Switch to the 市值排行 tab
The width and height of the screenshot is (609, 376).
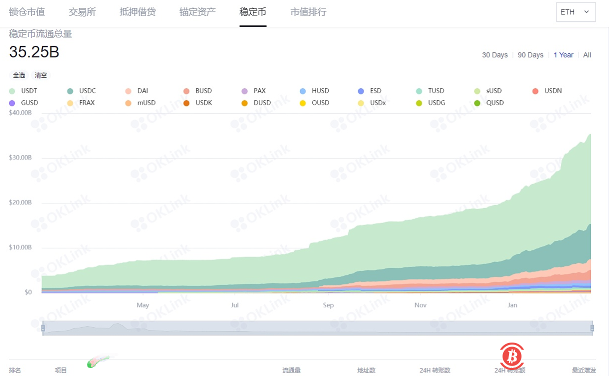coord(308,12)
